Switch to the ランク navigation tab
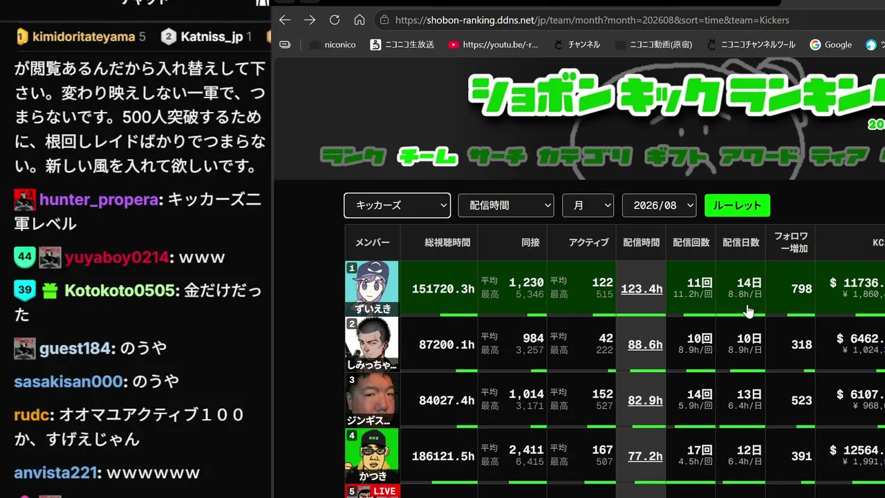885x498 pixels. pyautogui.click(x=353, y=156)
